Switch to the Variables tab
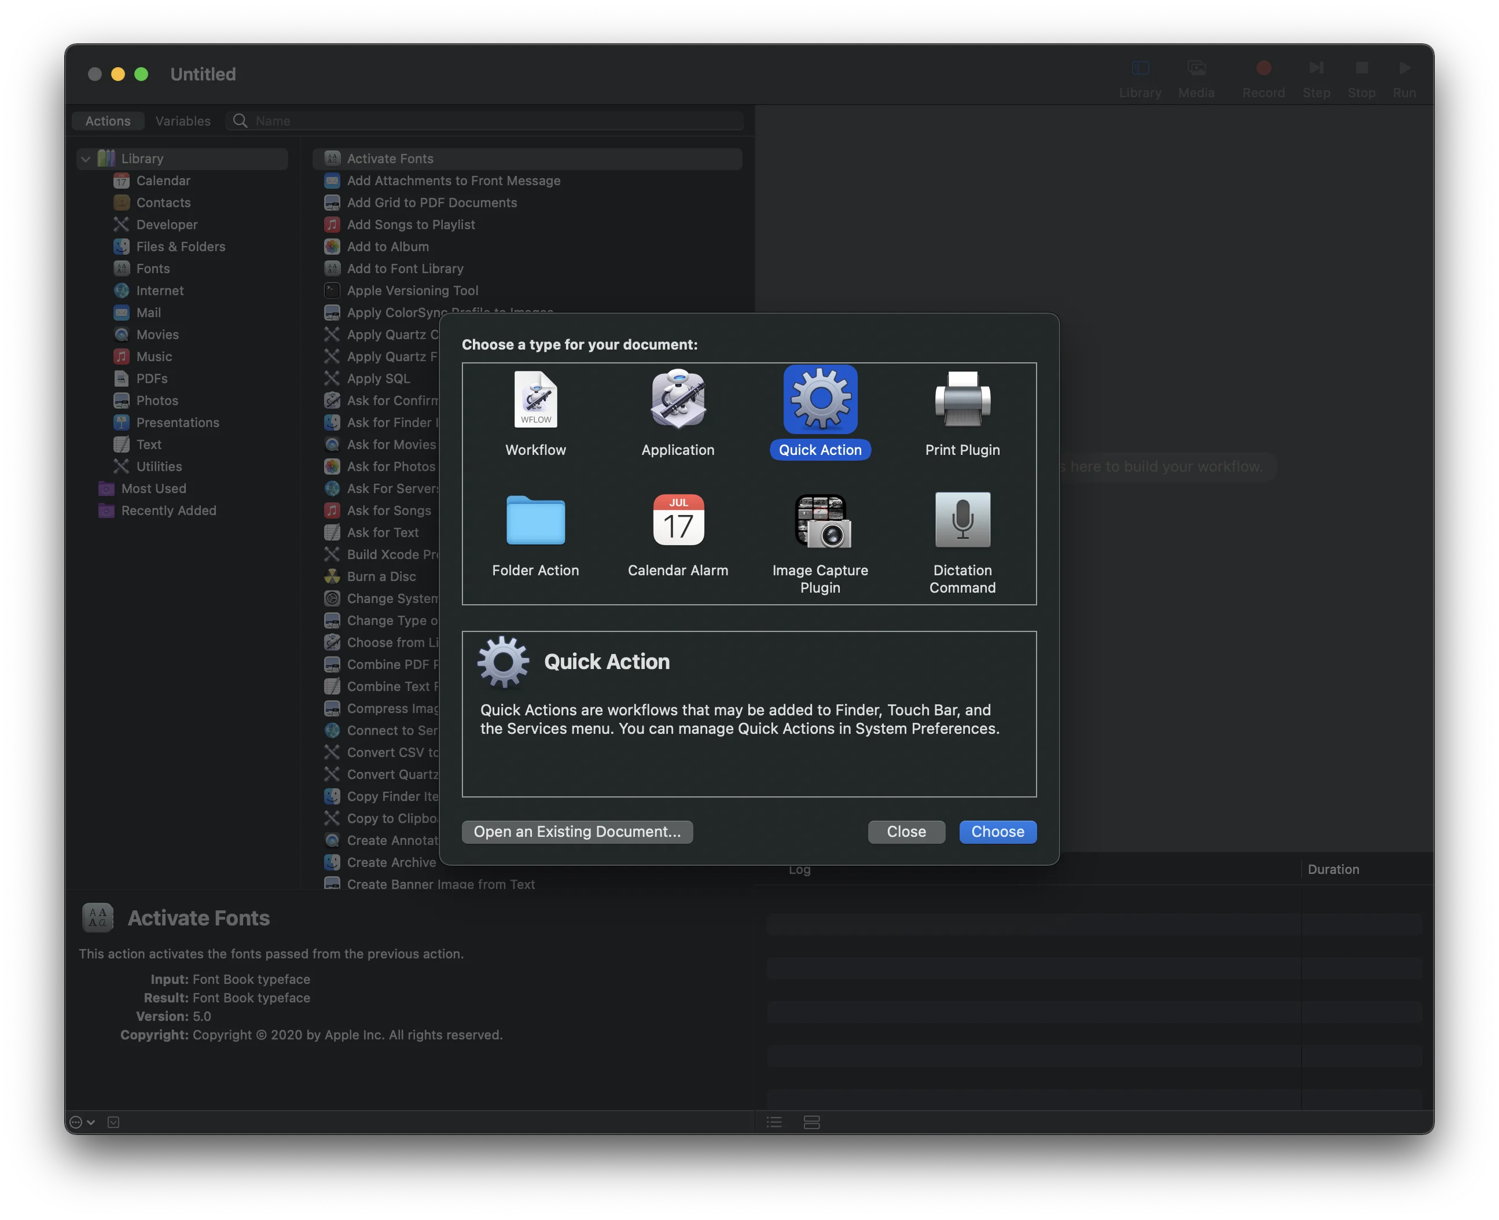 click(x=183, y=120)
